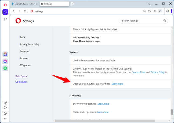Click the search magnifier in Search settings
The height and width of the screenshot is (123, 174).
click(165, 21)
